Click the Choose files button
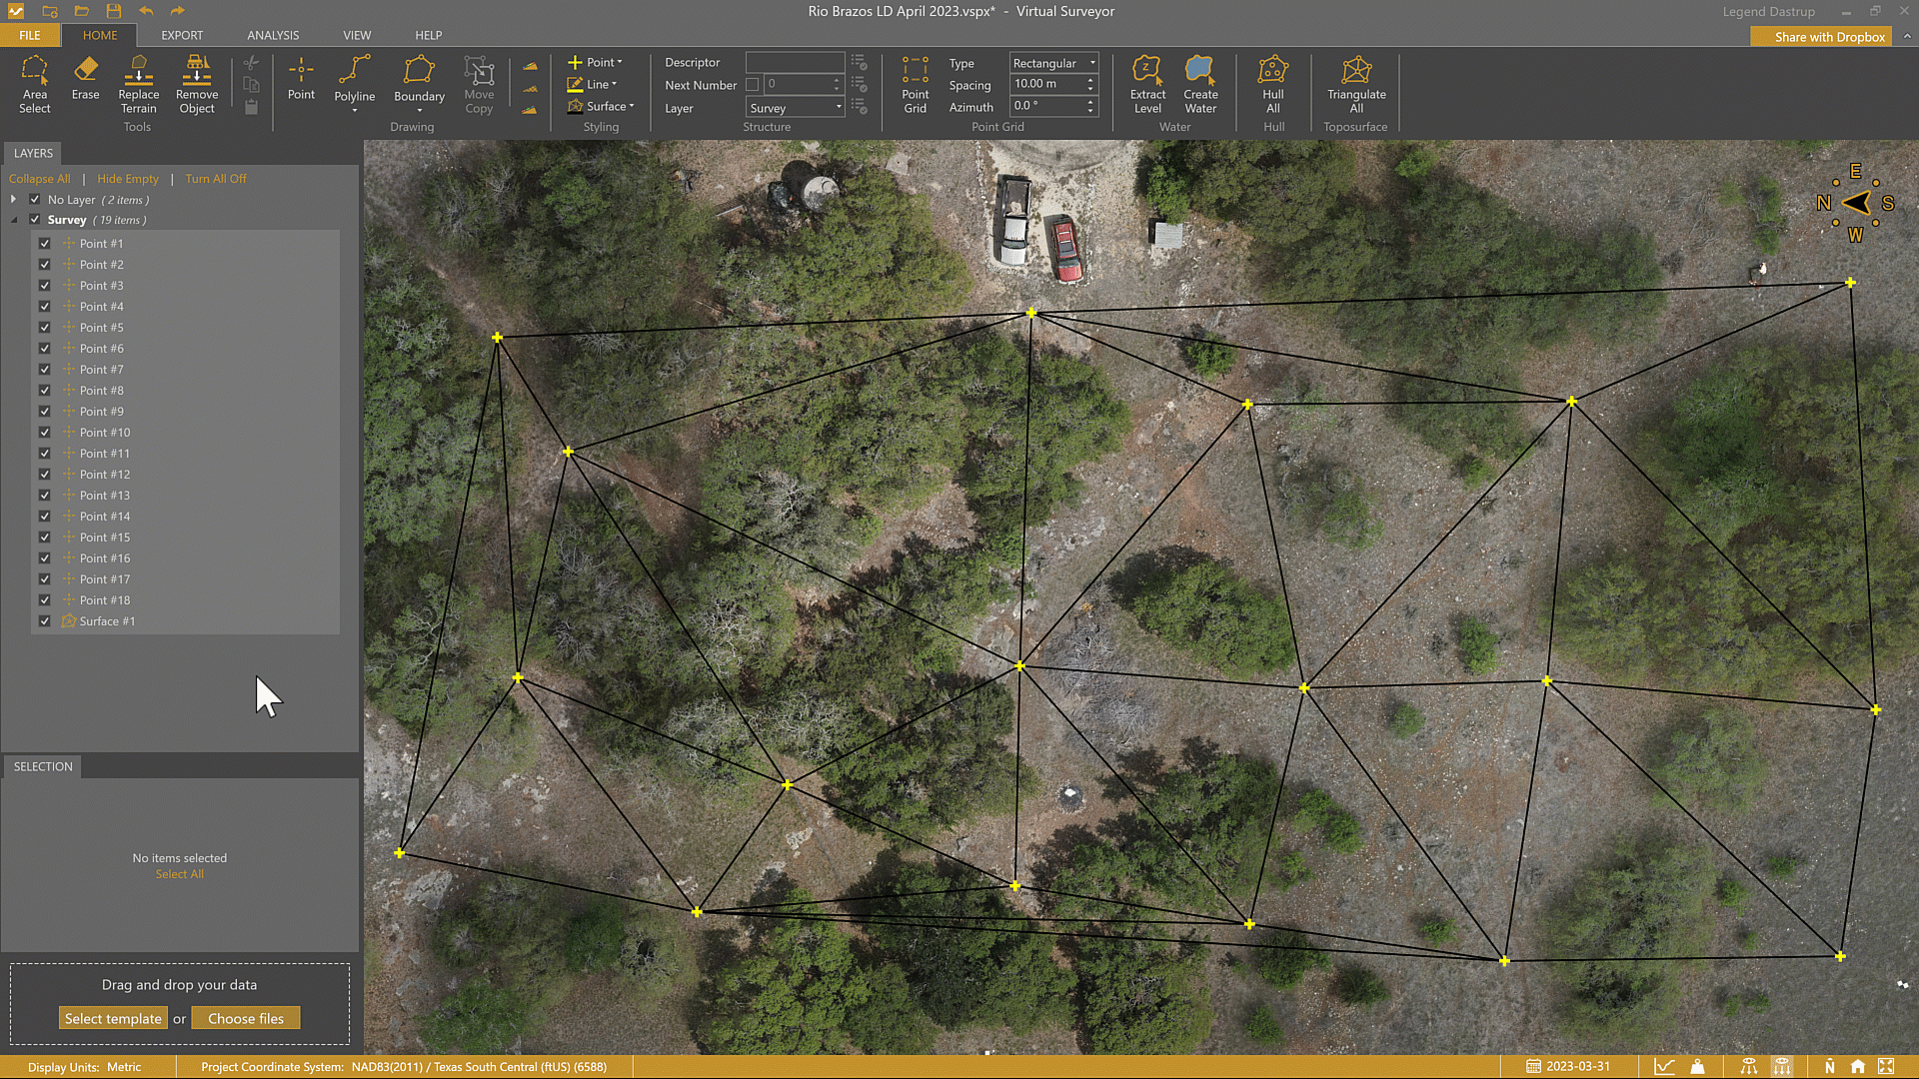1919x1079 pixels. pos(246,1018)
